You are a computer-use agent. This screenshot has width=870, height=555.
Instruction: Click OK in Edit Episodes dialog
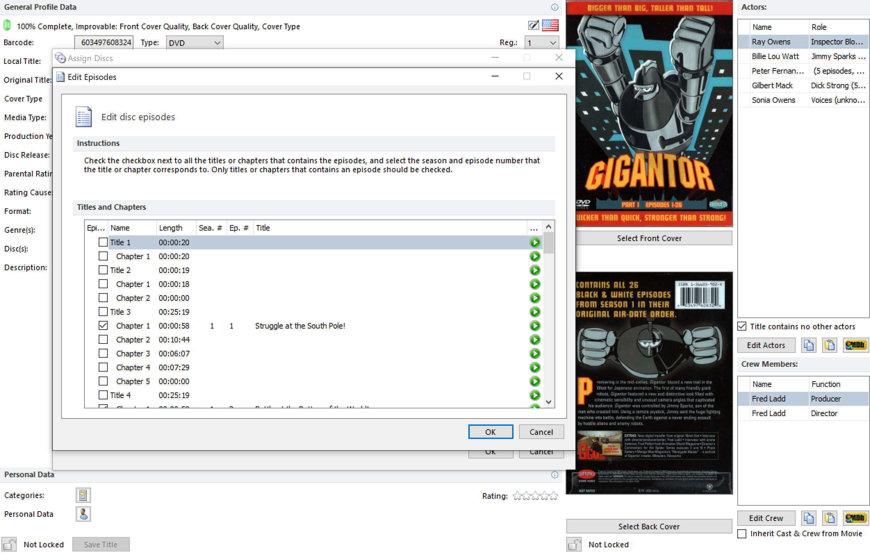pos(490,432)
